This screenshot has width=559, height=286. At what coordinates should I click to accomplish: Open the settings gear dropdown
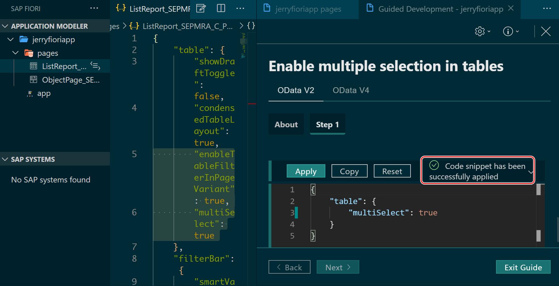pos(482,31)
